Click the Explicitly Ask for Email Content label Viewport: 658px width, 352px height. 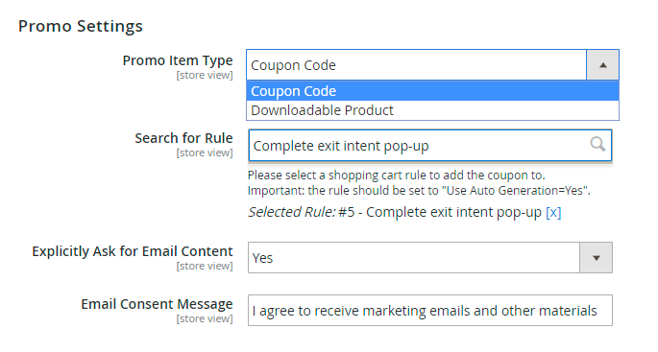[133, 251]
